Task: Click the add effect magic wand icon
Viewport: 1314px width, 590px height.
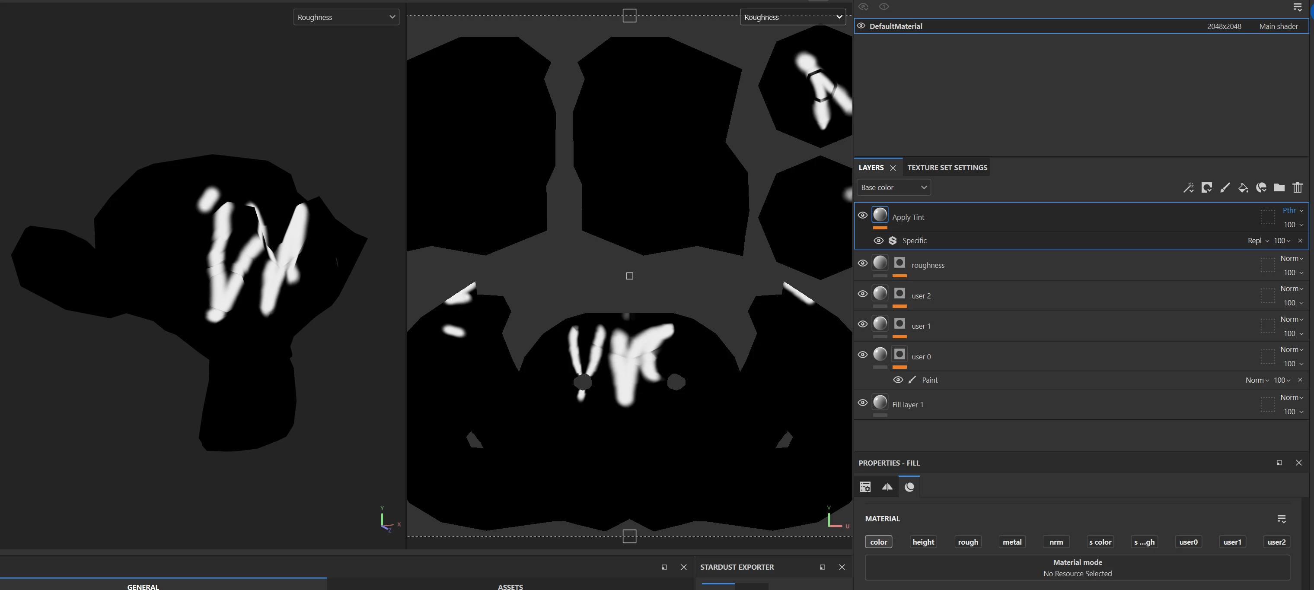Action: pos(1188,187)
